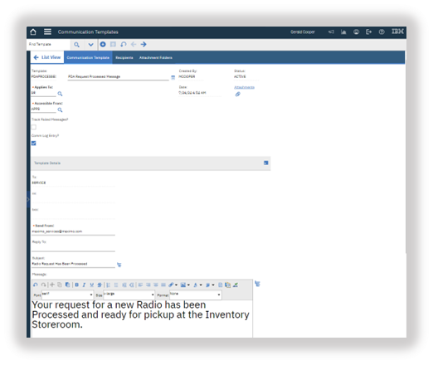Toggle bold formatting
The width and height of the screenshot is (433, 365).
tap(76, 285)
